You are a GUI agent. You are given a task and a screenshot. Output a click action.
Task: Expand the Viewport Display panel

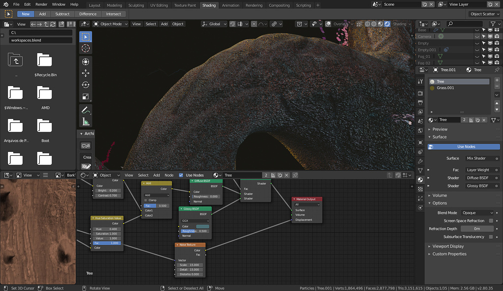(x=448, y=246)
